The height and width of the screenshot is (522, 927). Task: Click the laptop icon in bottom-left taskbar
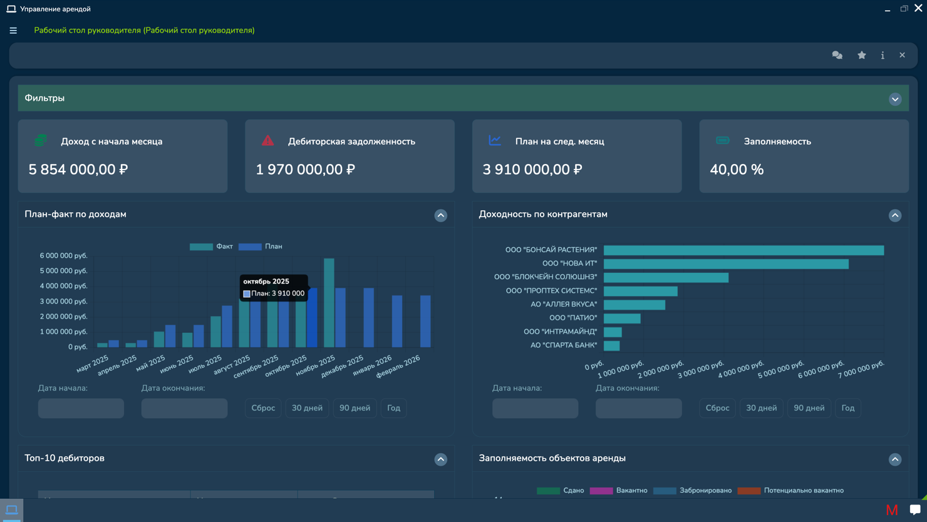coord(12,509)
